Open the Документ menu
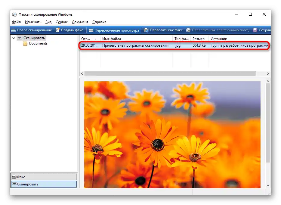Viewport: 281px width, 205px height. point(80,22)
